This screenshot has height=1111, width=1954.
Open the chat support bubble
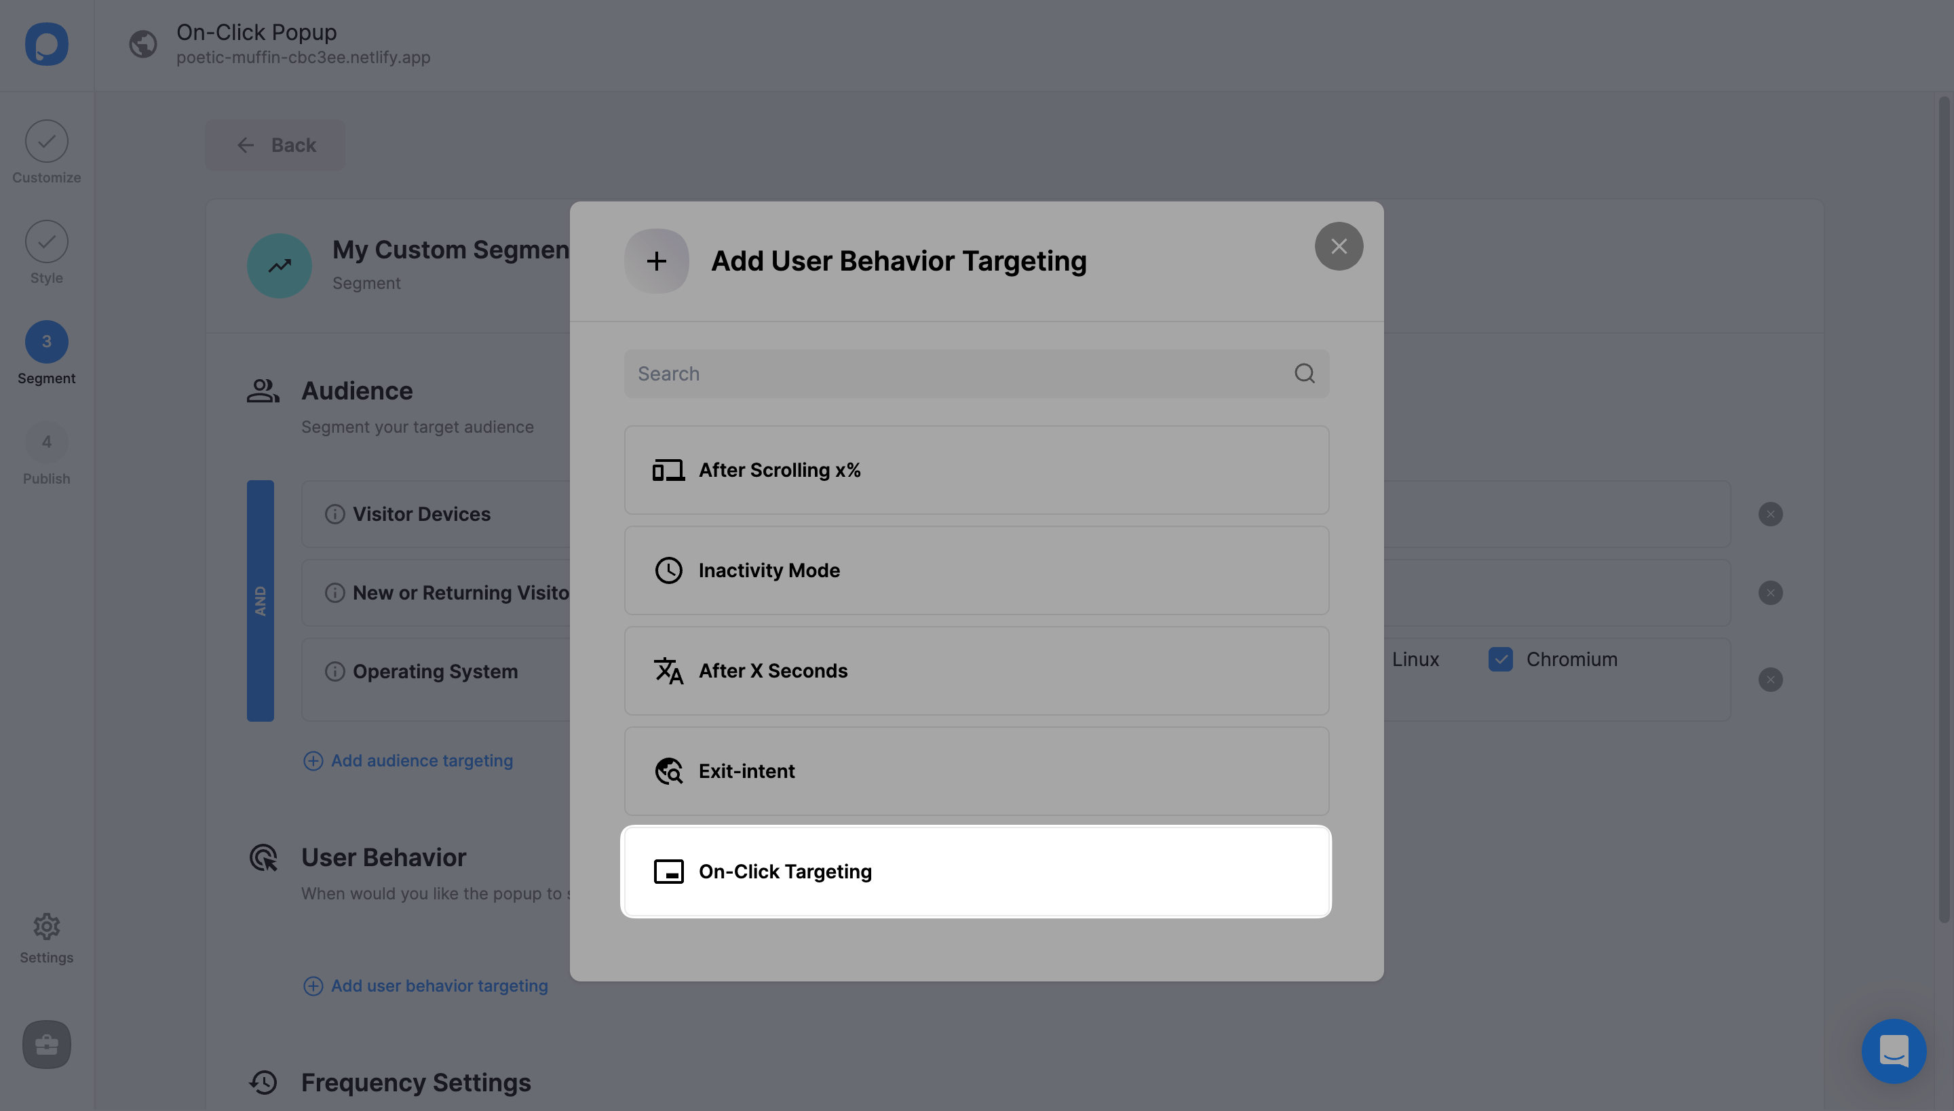click(1893, 1051)
